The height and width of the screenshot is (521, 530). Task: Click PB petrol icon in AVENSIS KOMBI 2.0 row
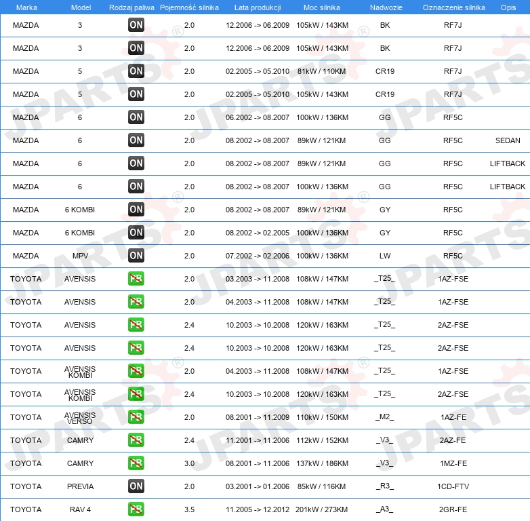[136, 371]
